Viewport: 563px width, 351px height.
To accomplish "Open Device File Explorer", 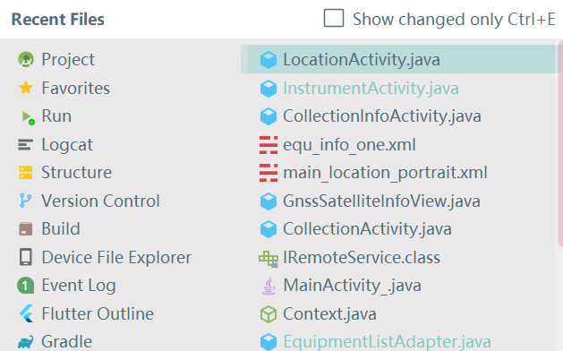I will click(x=116, y=257).
